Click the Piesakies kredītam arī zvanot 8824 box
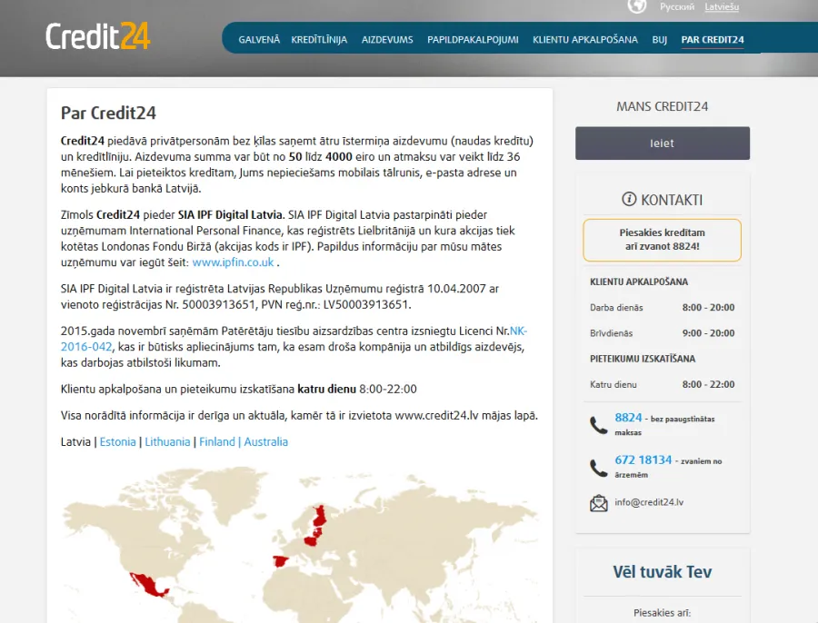 [x=662, y=240]
